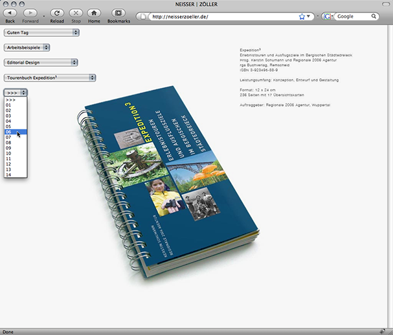The height and width of the screenshot is (335, 393).
Task: Click the bookmark star in address bar
Action: point(302,16)
